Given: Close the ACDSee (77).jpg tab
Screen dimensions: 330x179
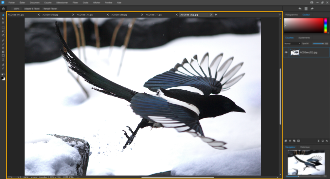Looking at the screenshot, I should click(177, 15).
